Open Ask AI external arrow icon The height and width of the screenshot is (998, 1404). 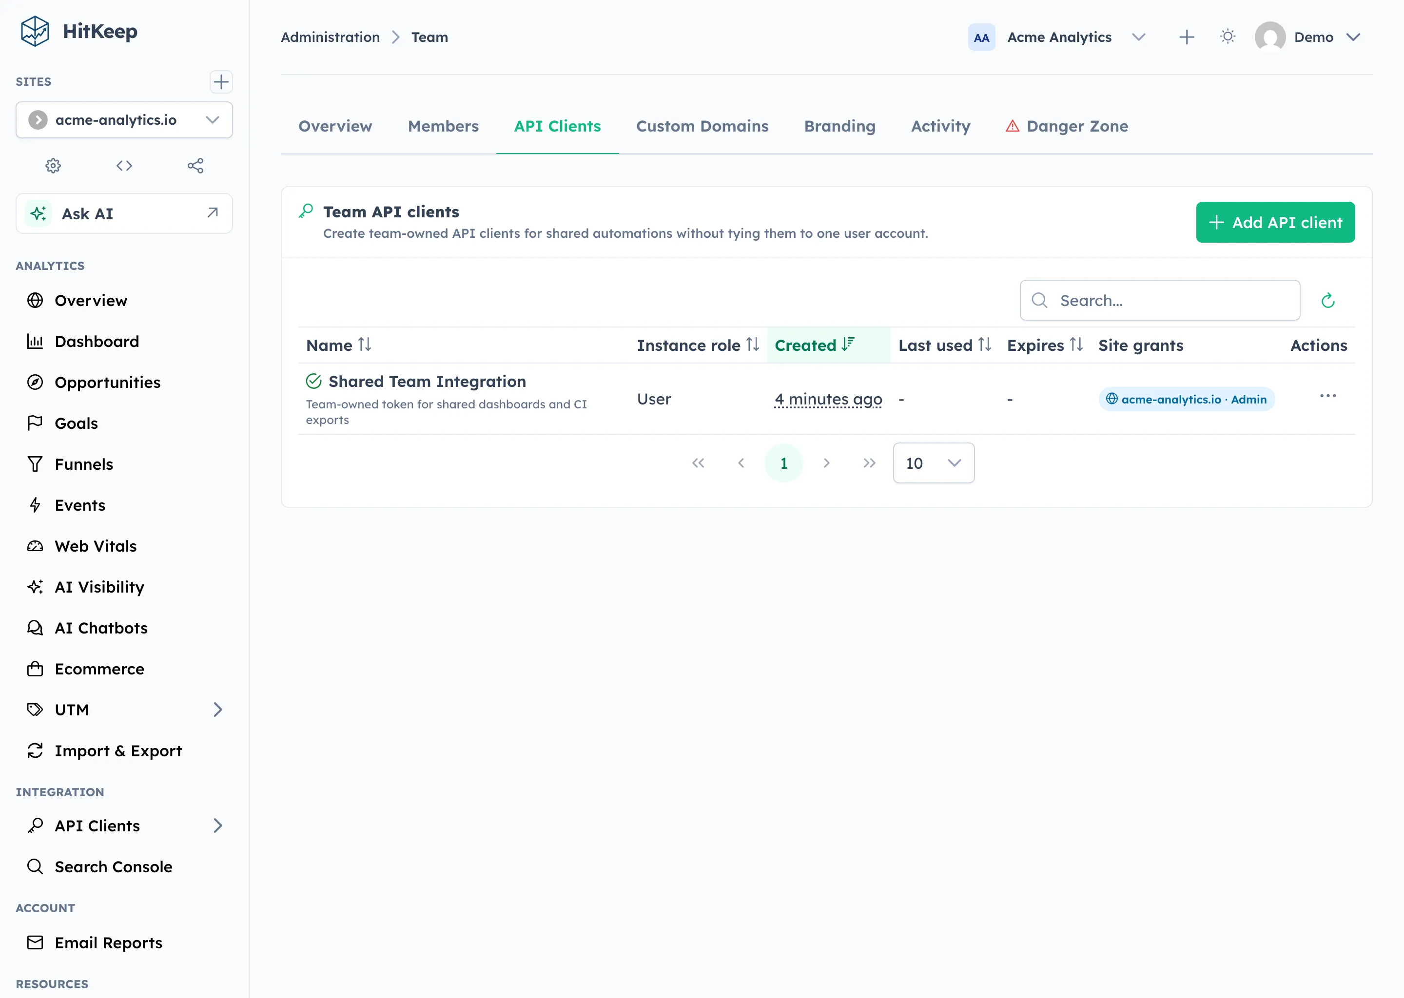coord(213,212)
